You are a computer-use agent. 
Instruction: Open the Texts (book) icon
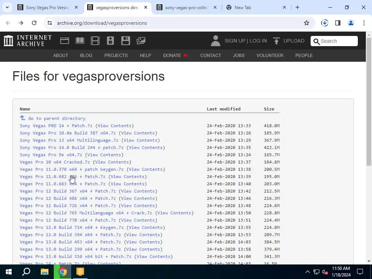tap(80, 41)
